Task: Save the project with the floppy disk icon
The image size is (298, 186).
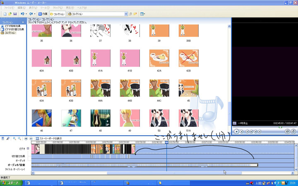Action: (x=15, y=14)
